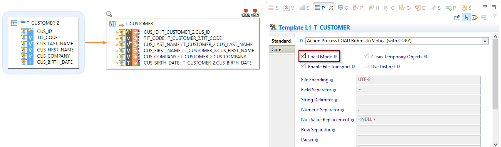This screenshot has height=147, width=501.
Task: Click the Null Value Replacement link
Action: pyautogui.click(x=325, y=120)
